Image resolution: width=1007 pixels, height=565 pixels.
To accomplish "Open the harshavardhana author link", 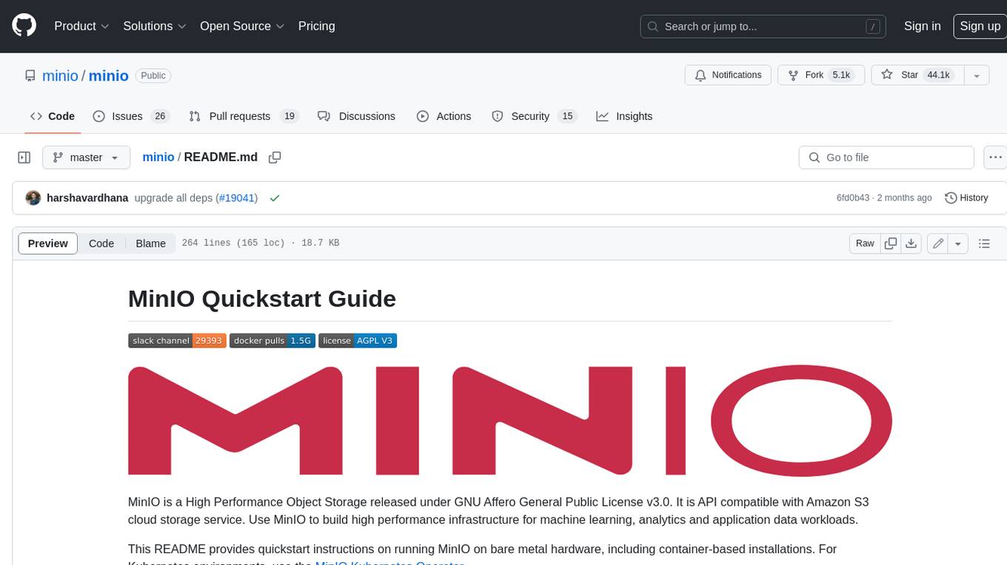I will click(87, 198).
